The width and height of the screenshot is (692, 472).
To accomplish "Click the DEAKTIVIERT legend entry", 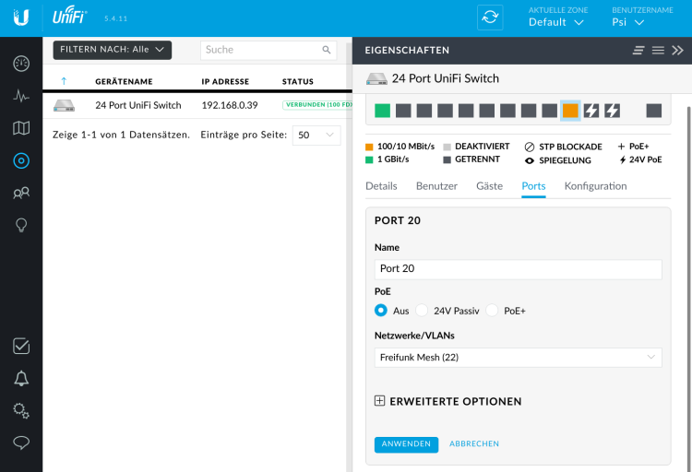I will pos(476,147).
